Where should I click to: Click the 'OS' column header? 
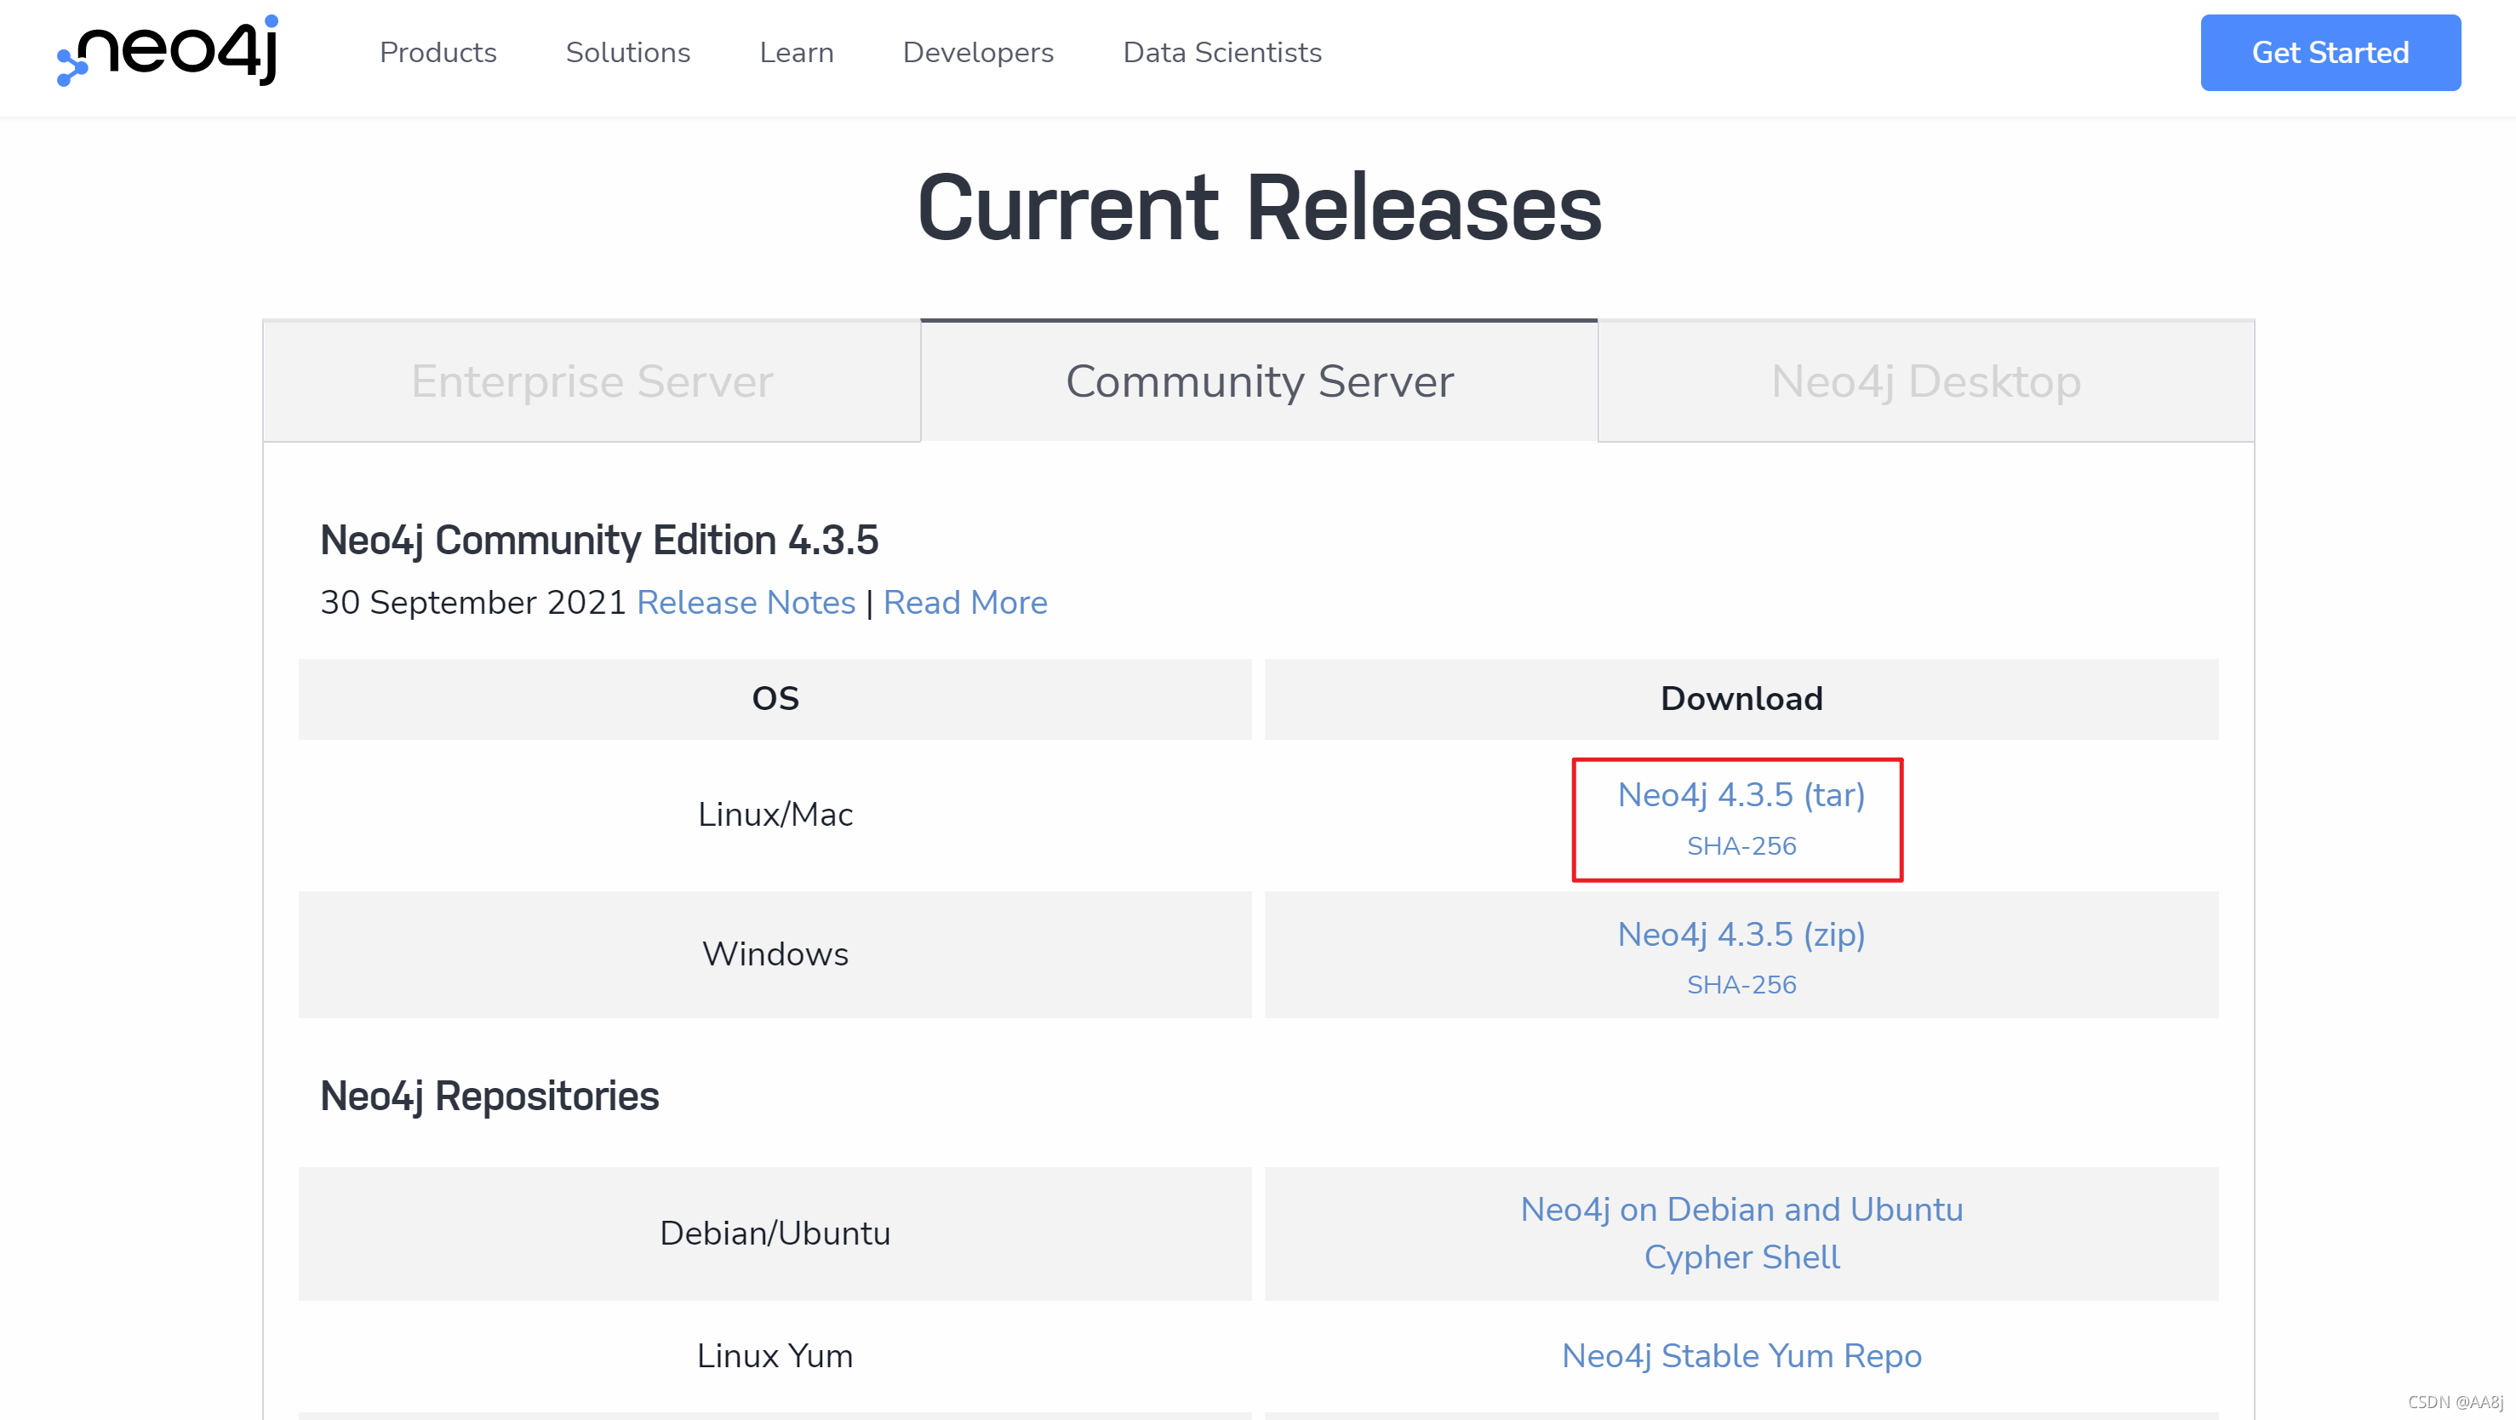click(x=775, y=698)
